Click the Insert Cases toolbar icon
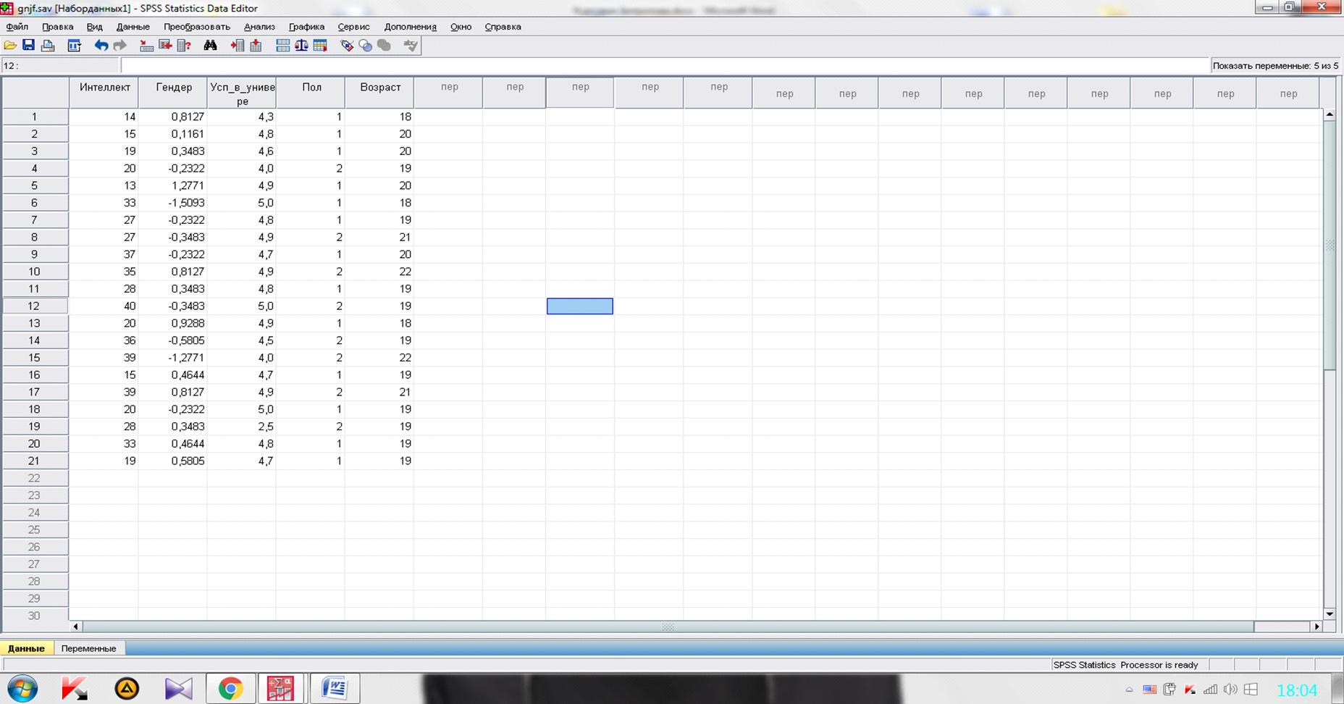 coord(237,46)
